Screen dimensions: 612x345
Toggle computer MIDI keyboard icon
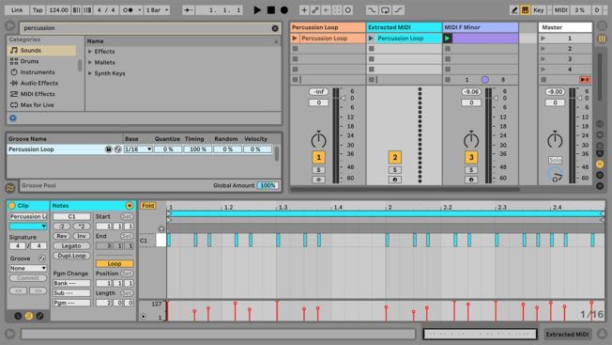[x=525, y=10]
